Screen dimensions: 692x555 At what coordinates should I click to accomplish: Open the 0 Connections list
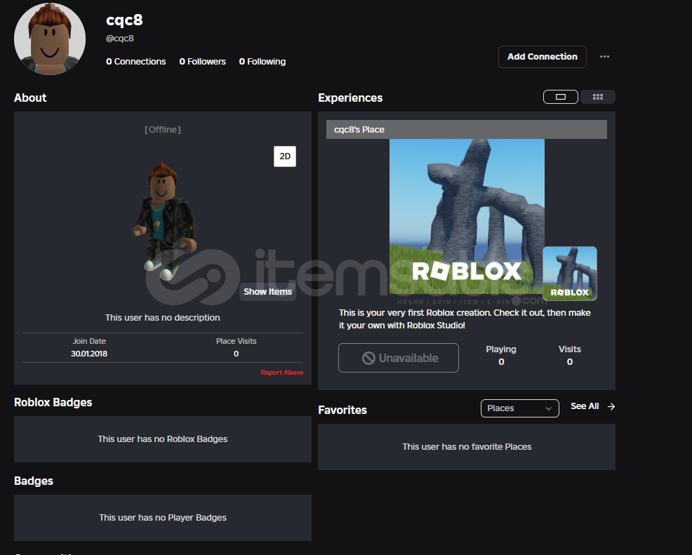[135, 61]
